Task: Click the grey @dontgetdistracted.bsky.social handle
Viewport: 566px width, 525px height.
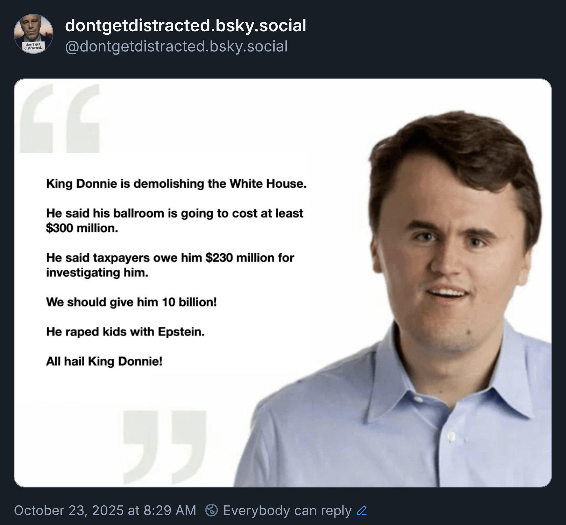Action: (x=176, y=46)
